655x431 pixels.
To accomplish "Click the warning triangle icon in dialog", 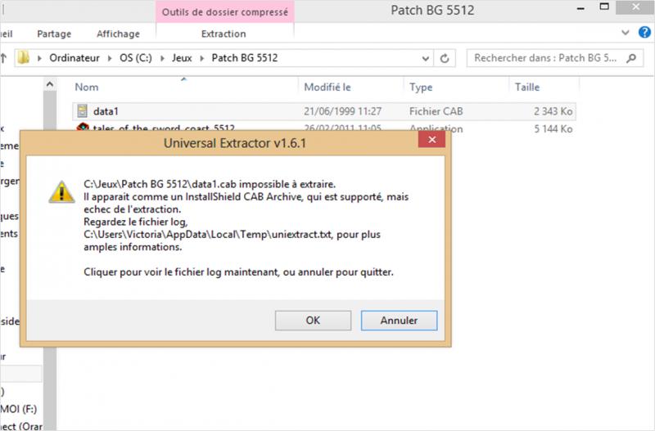I will pos(62,192).
